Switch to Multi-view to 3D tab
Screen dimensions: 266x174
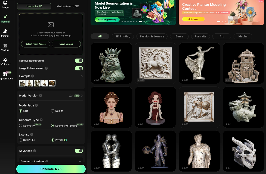click(68, 6)
